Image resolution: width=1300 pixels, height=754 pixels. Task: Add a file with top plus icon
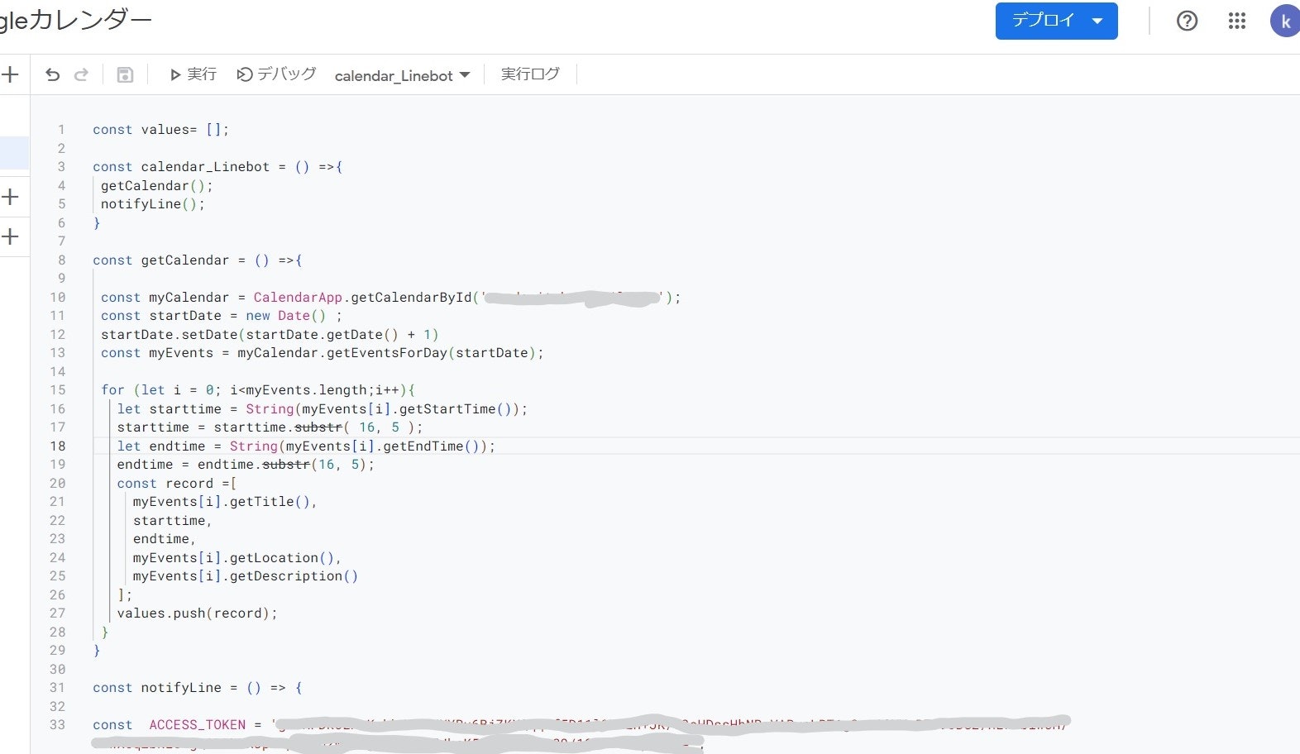(x=10, y=75)
